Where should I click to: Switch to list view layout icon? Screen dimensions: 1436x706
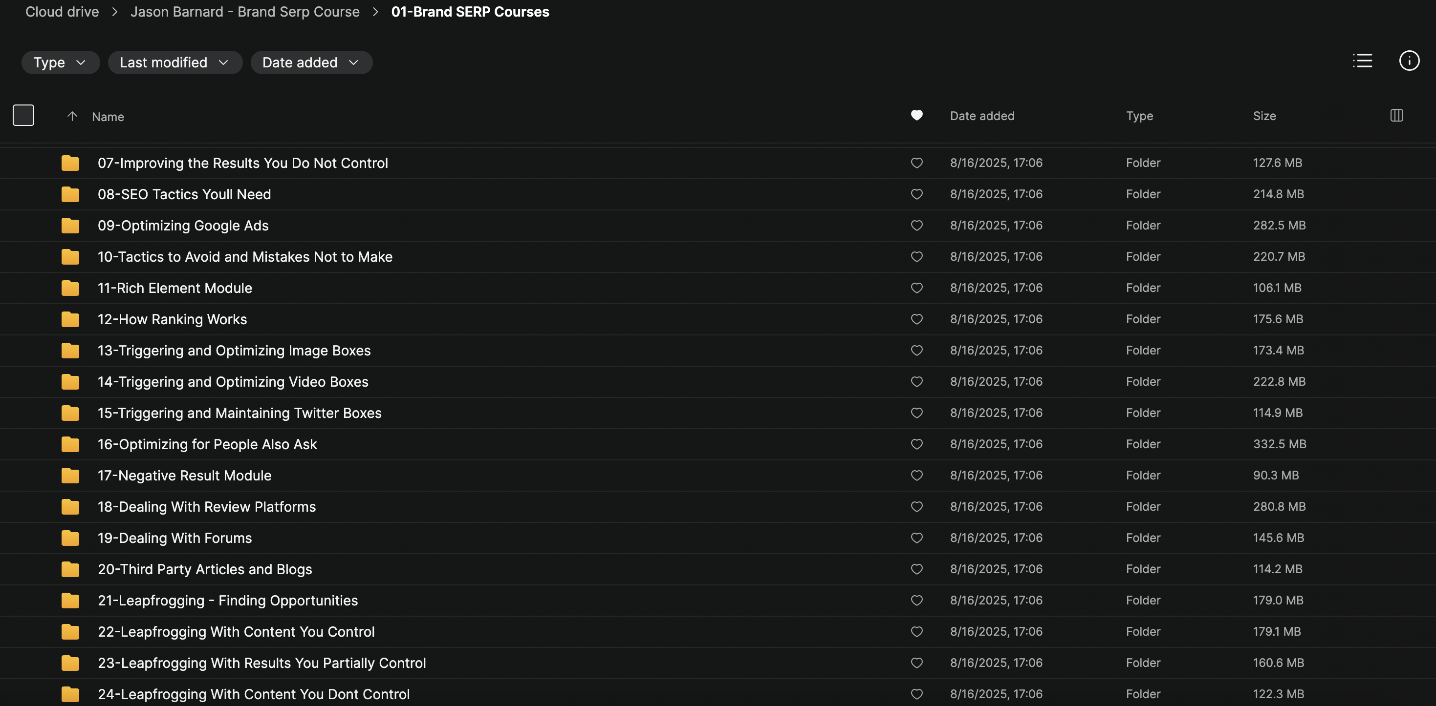1362,61
